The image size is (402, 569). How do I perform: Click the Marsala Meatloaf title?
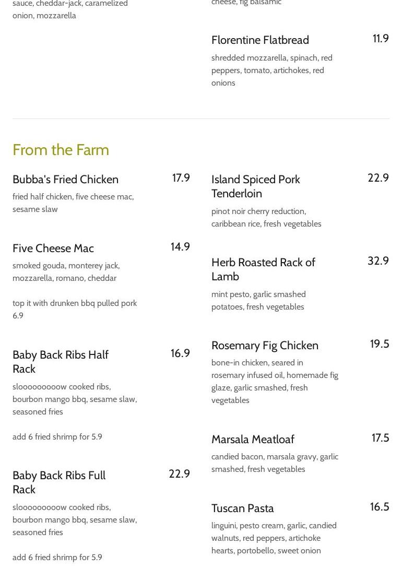click(x=253, y=440)
